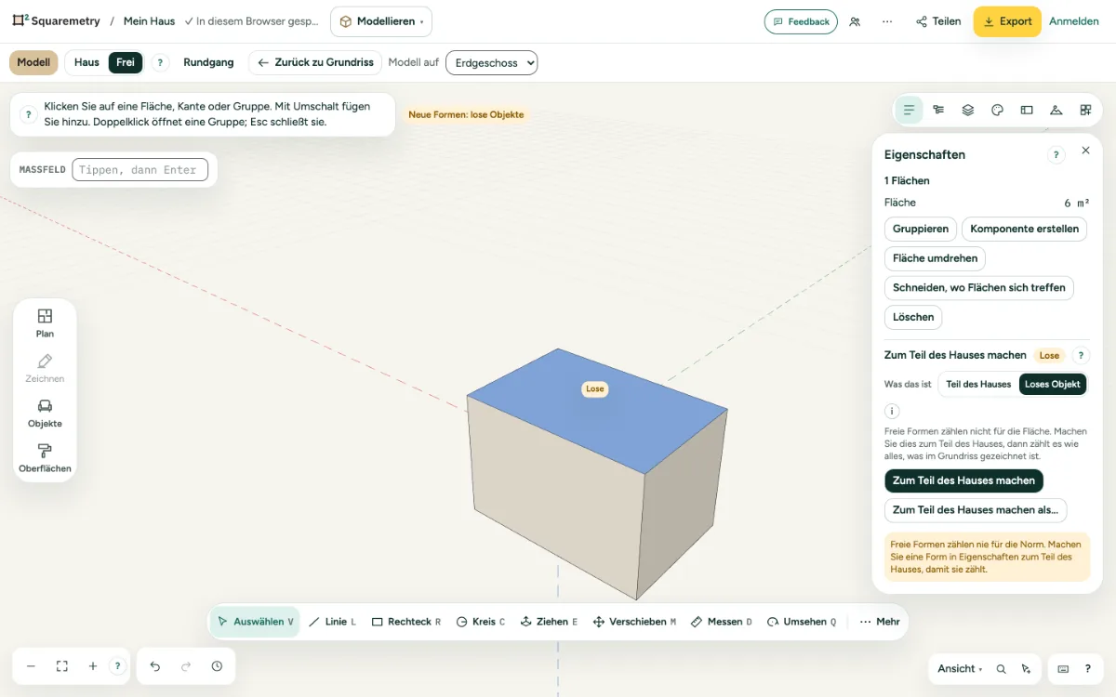Expand the Mehr tools menu
Image resolution: width=1116 pixels, height=697 pixels.
pyautogui.click(x=879, y=622)
